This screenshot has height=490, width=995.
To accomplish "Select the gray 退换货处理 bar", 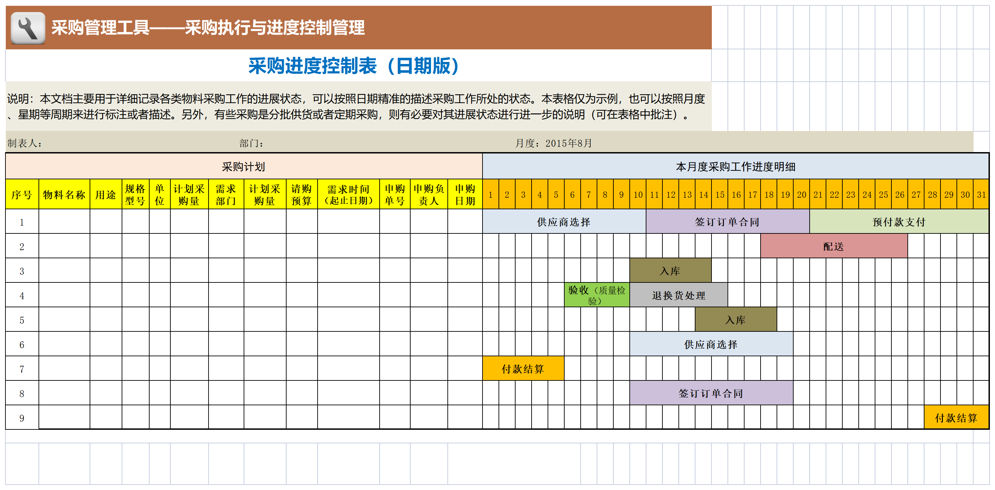I will click(679, 295).
